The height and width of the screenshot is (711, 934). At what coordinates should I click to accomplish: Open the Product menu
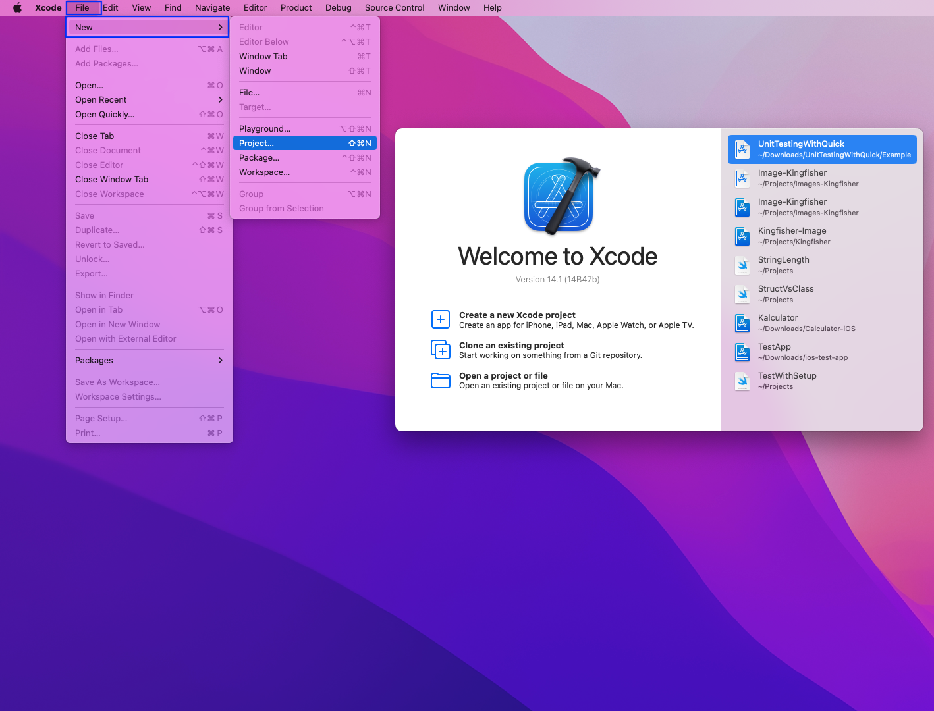point(296,8)
